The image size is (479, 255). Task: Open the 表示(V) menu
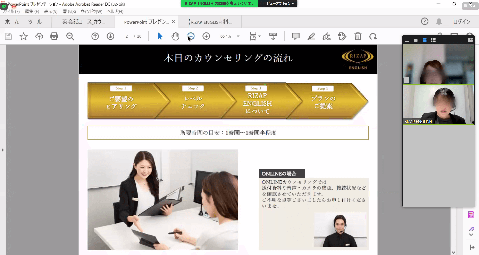tap(51, 11)
